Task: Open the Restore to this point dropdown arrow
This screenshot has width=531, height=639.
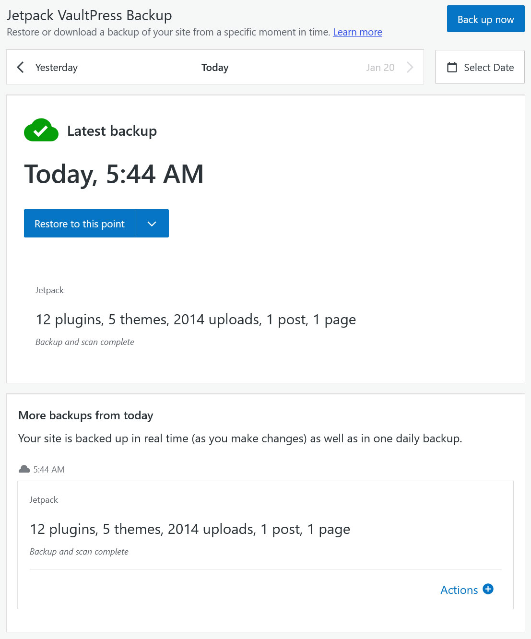Action: [x=152, y=223]
